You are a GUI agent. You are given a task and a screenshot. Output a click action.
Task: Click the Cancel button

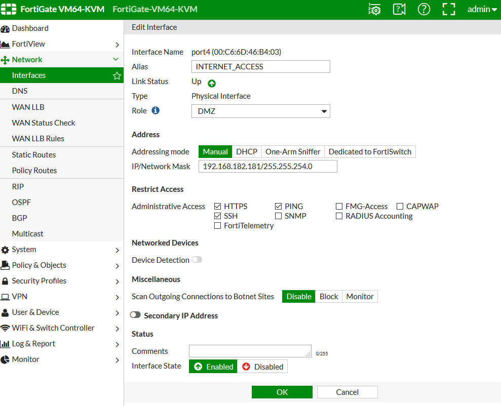[x=347, y=392]
